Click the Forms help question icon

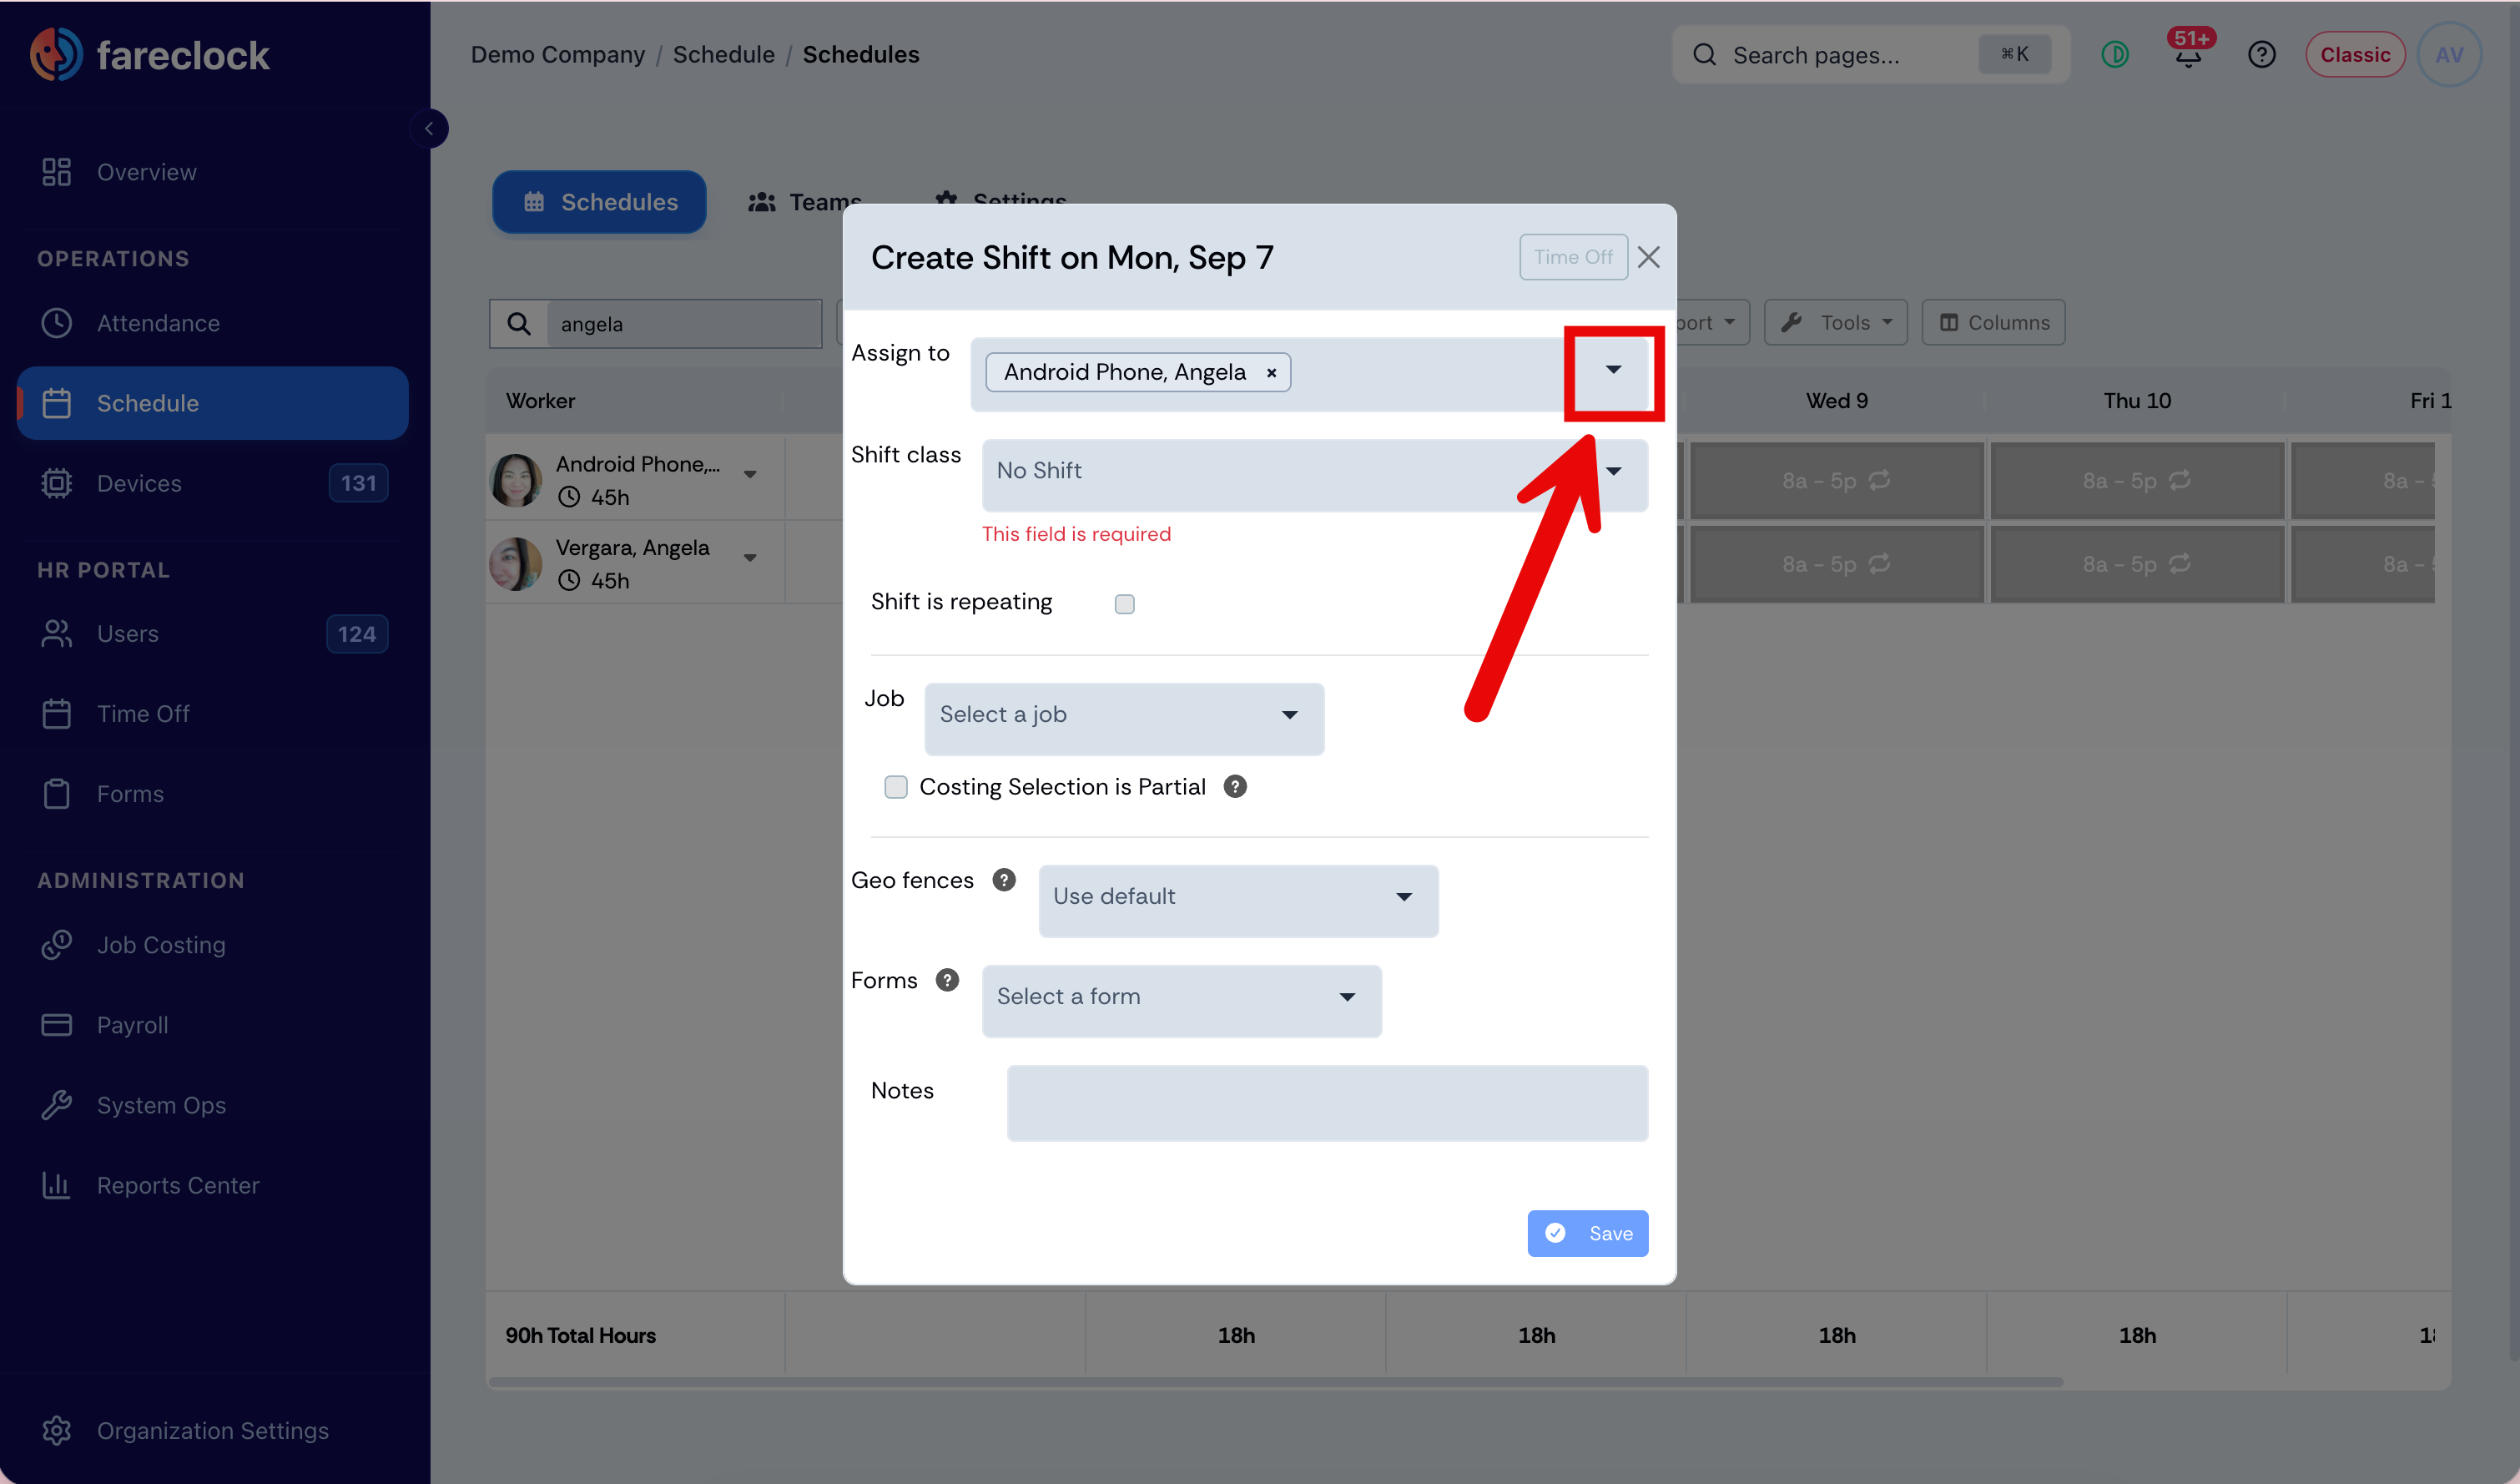tap(947, 979)
